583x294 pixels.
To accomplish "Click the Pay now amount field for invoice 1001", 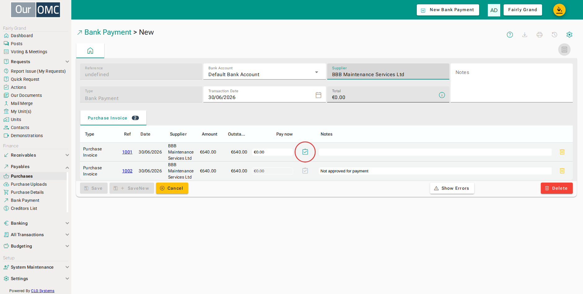I will coord(272,152).
